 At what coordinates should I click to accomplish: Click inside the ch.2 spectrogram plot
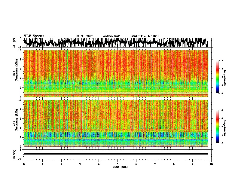117,123
